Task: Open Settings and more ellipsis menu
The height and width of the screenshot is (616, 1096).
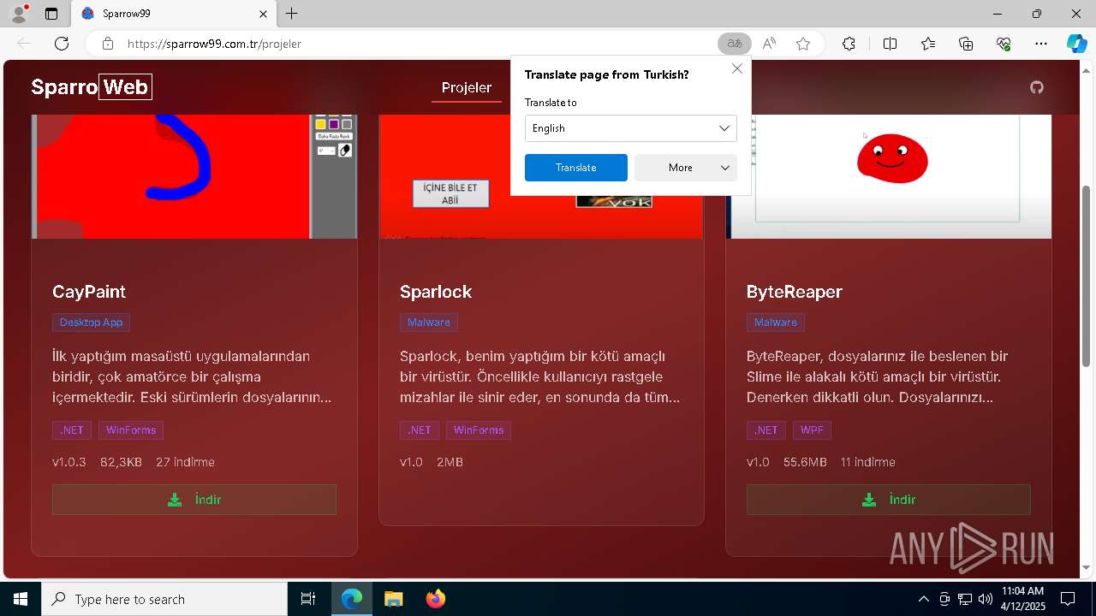Action: 1041,44
